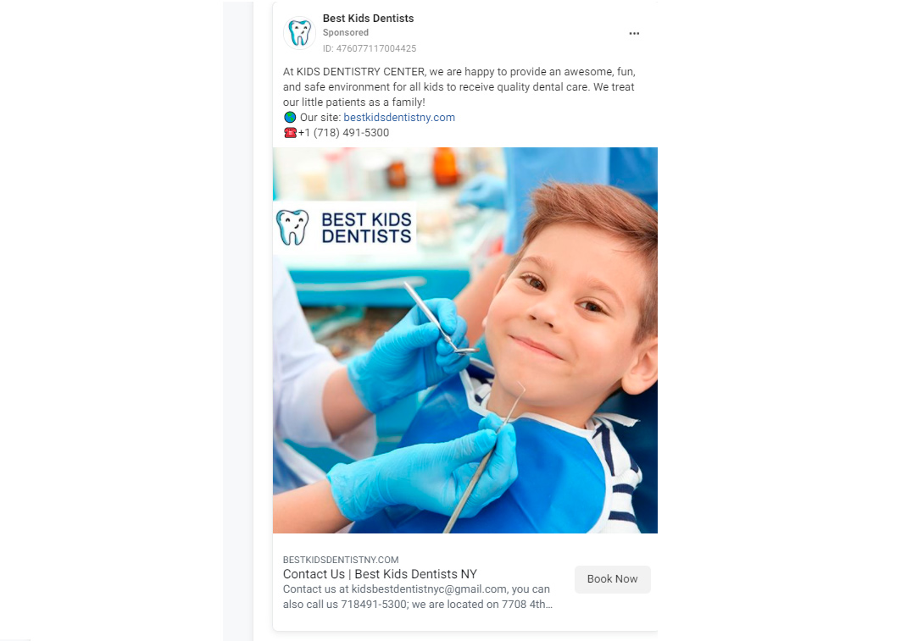Viewport: 923px width, 641px height.
Task: Click the BESTKIDSDENTISTNY.COM domain caption
Action: 341,560
